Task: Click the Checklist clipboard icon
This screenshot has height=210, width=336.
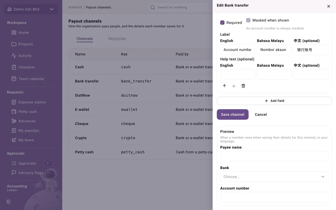Action: [x=14, y=67]
